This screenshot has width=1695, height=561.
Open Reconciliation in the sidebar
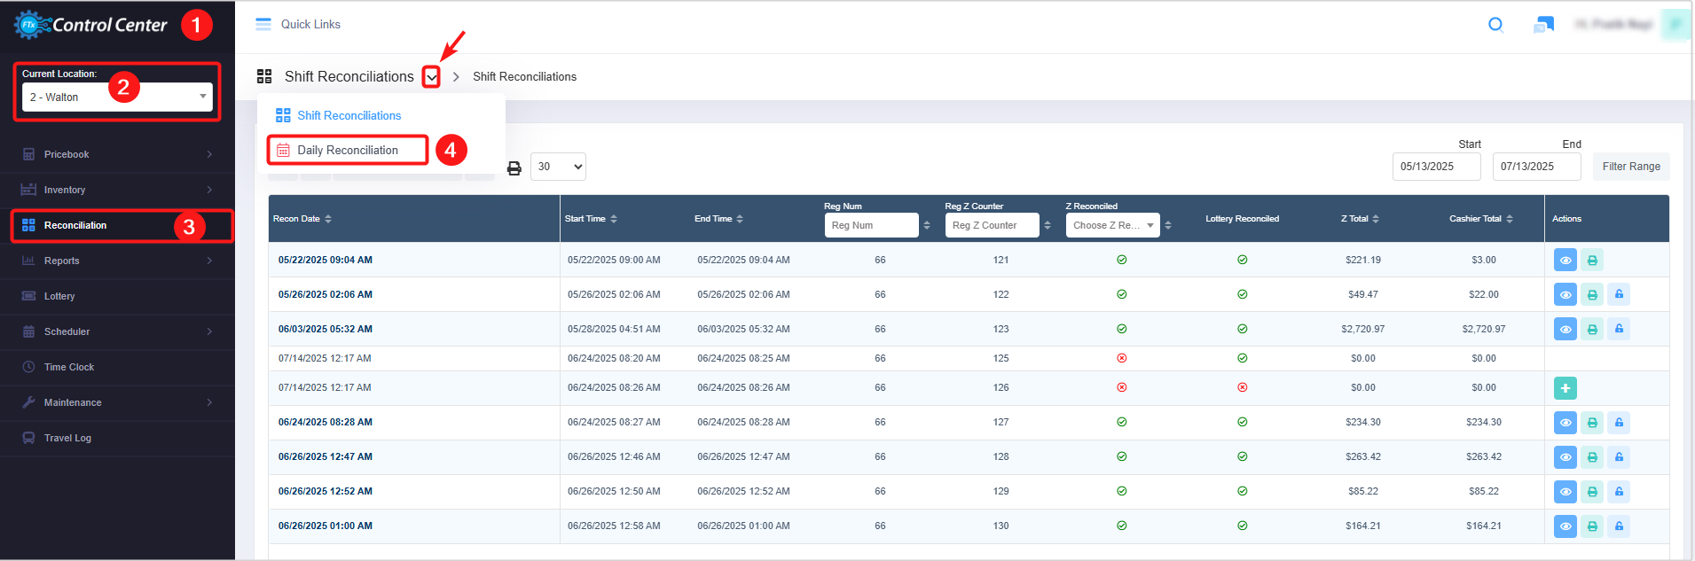[75, 226]
